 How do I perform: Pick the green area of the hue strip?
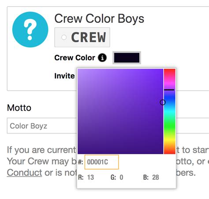[170, 126]
